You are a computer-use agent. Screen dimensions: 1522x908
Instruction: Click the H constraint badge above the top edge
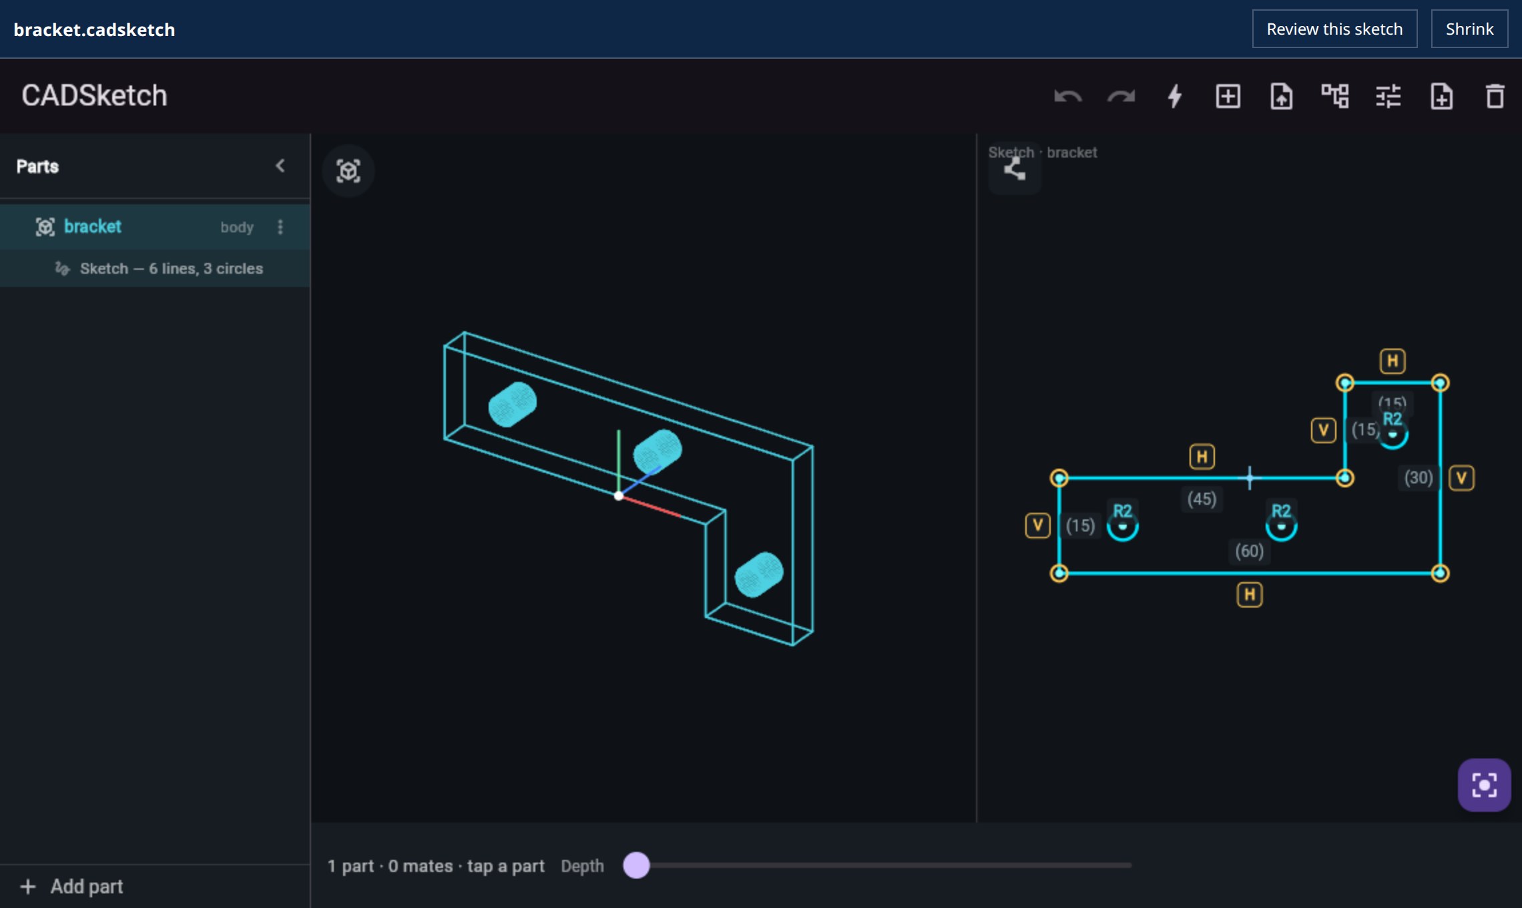point(1392,361)
